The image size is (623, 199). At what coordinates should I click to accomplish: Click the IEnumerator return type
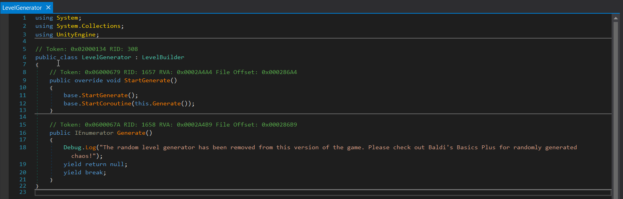coord(94,133)
